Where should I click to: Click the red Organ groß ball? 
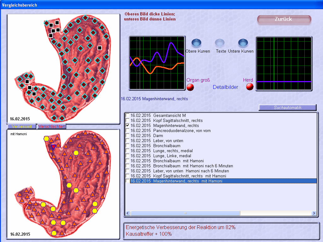point(190,87)
